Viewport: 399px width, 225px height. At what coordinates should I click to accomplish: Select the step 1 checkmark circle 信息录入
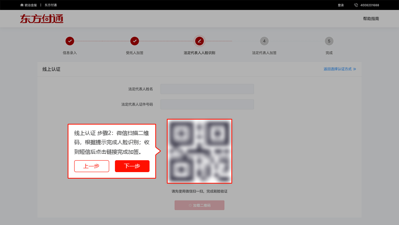pyautogui.click(x=70, y=41)
